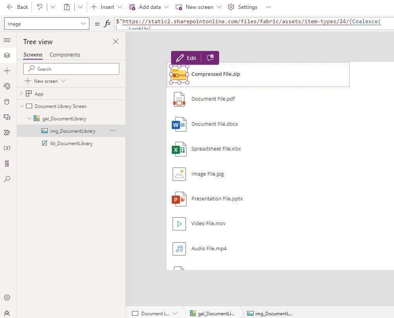394x318 pixels.
Task: Open the Search pane from the left rail
Action: click(7, 179)
